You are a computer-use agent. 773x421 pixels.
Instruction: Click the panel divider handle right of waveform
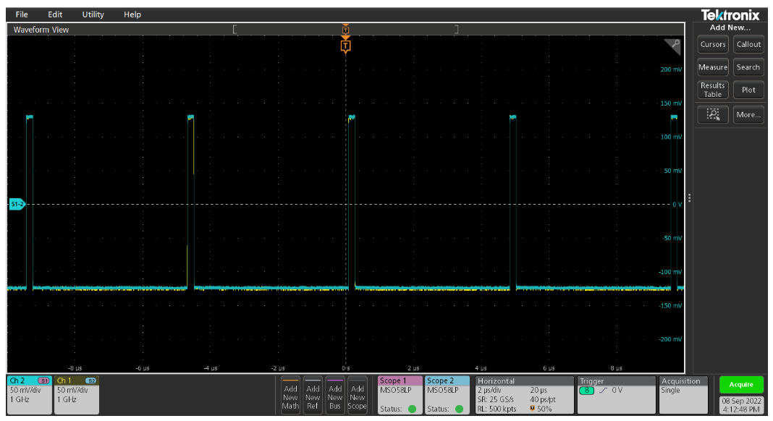(689, 197)
